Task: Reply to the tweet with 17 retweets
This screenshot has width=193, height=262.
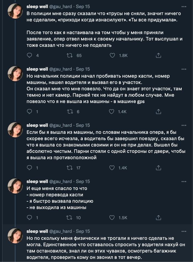Action: [x=29, y=168]
